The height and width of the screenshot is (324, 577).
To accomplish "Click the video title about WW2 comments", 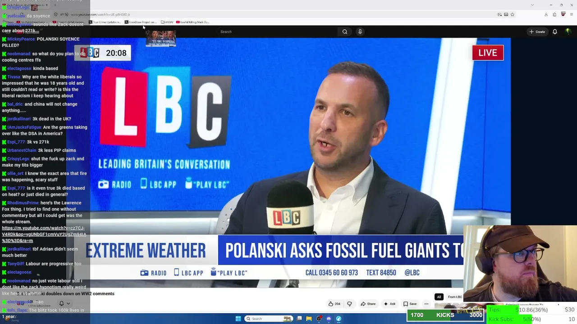I will pyautogui.click(x=66, y=293).
